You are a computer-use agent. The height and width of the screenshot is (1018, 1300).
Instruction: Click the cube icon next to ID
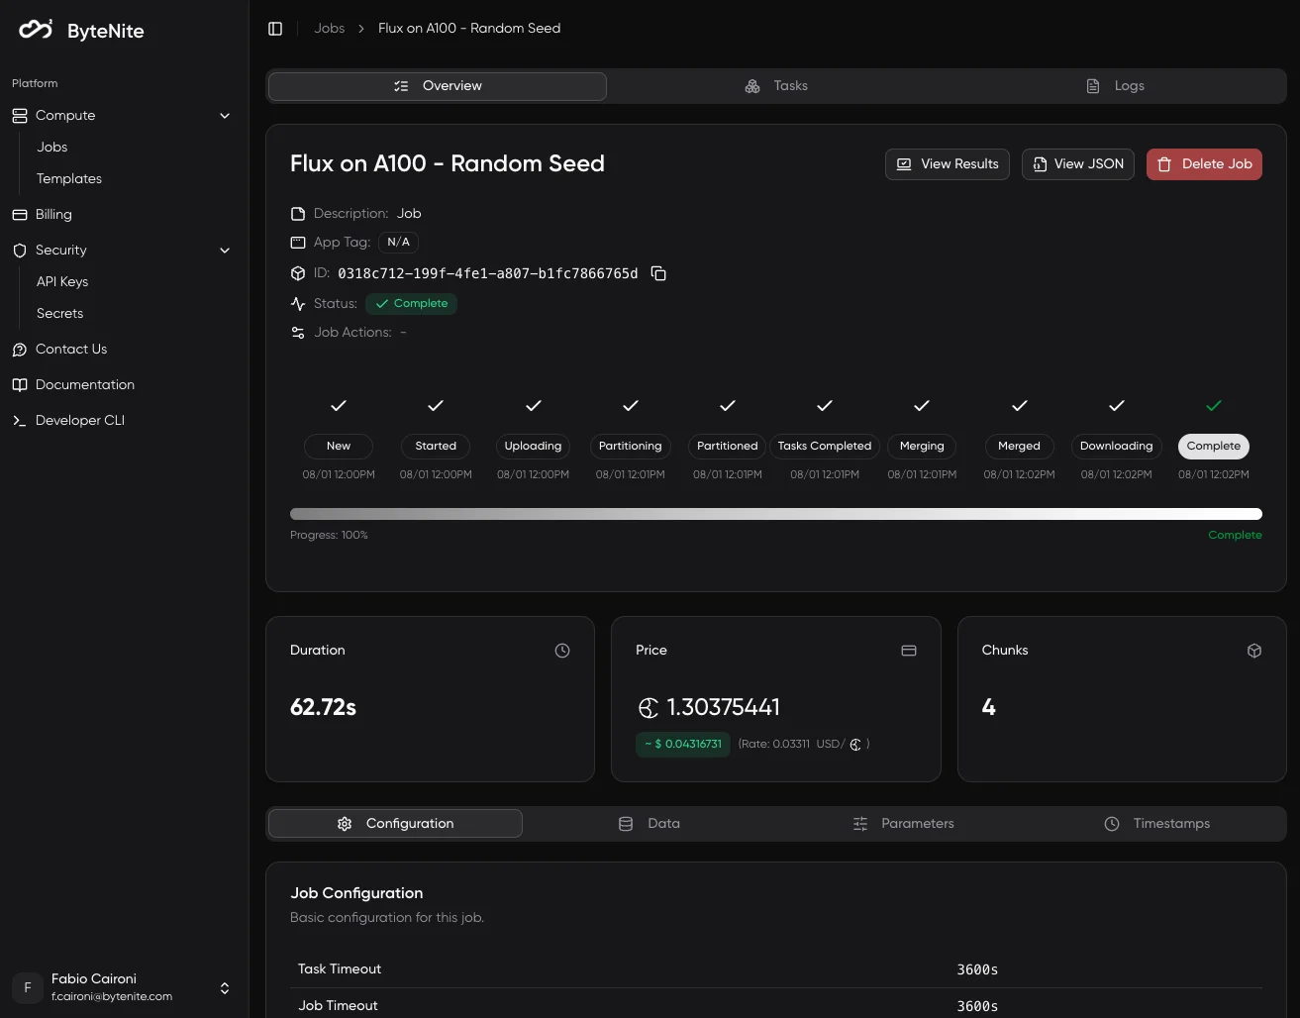pos(298,273)
